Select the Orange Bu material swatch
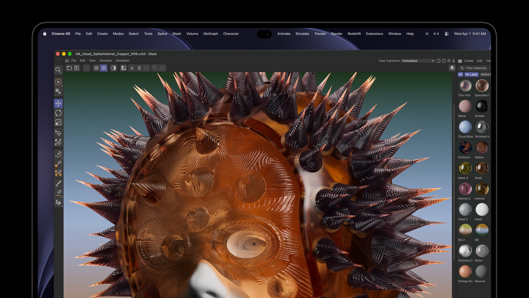The width and height of the screenshot is (529, 298). click(x=465, y=272)
